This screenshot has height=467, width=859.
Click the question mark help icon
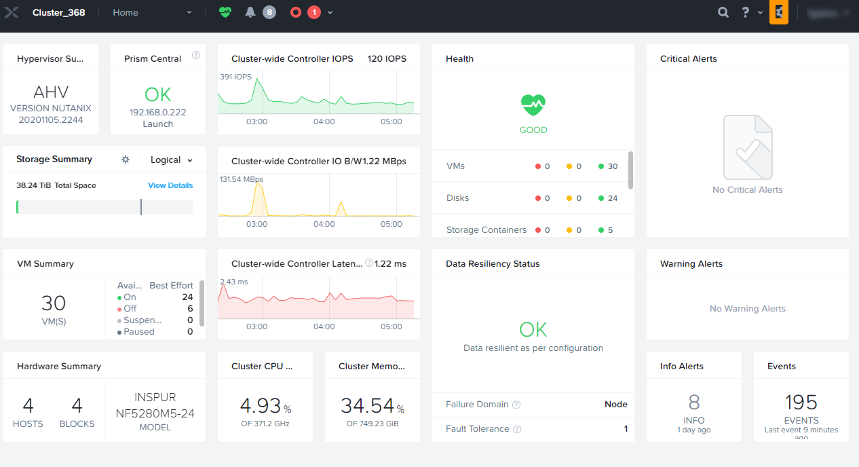coord(744,12)
